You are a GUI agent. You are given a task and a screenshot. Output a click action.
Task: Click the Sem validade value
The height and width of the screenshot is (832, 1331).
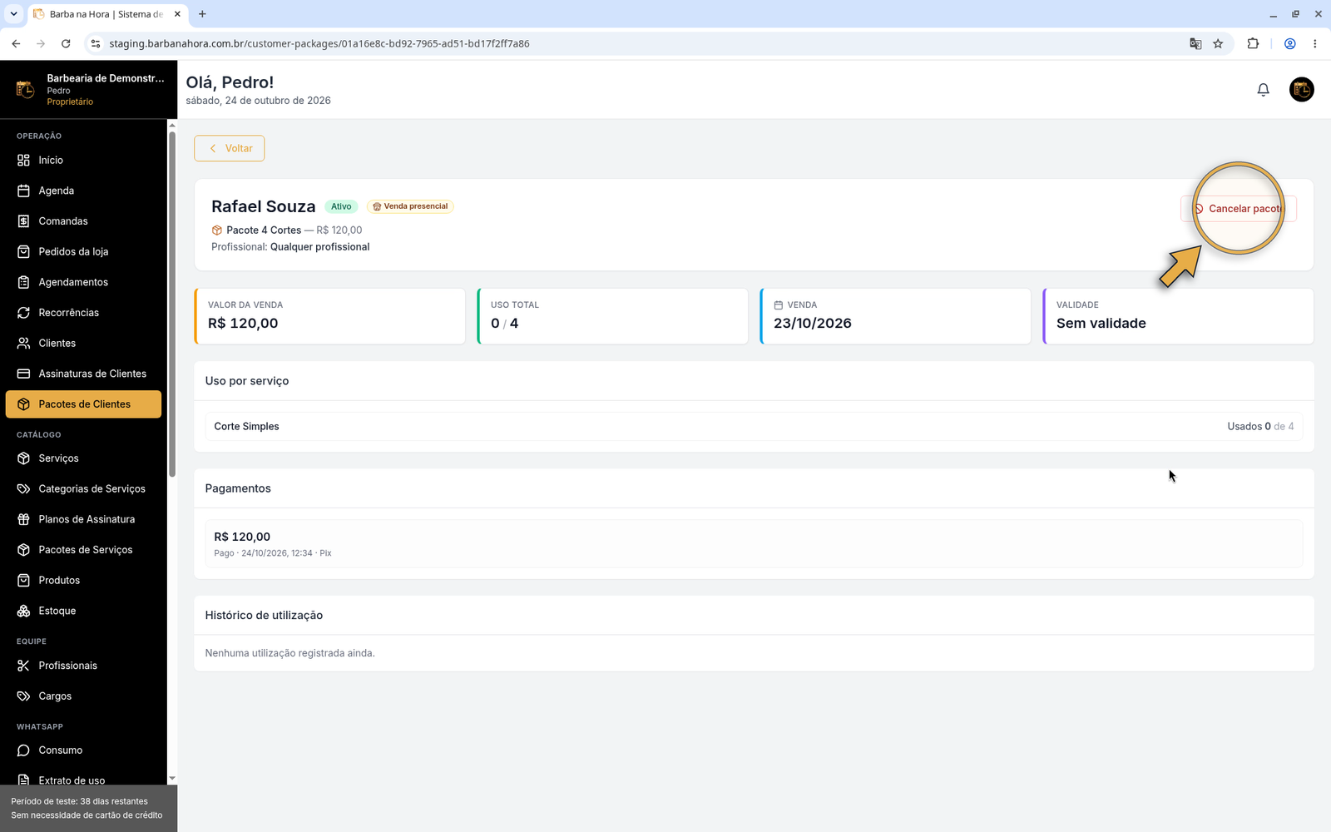[1101, 324]
